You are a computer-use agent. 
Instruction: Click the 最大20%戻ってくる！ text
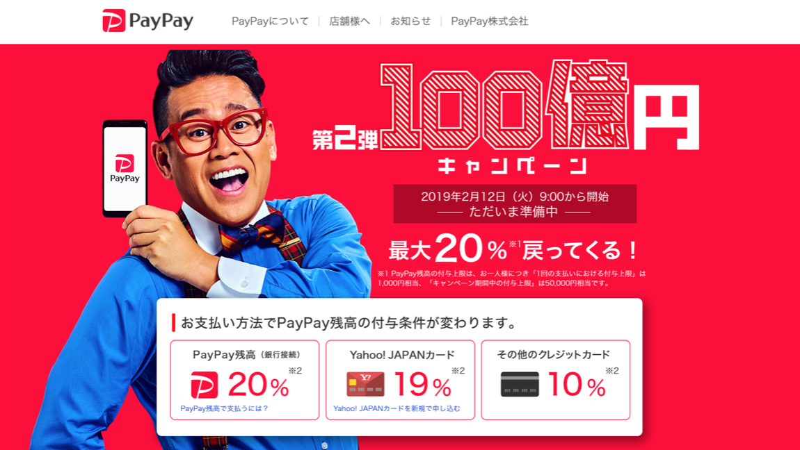pyautogui.click(x=513, y=249)
